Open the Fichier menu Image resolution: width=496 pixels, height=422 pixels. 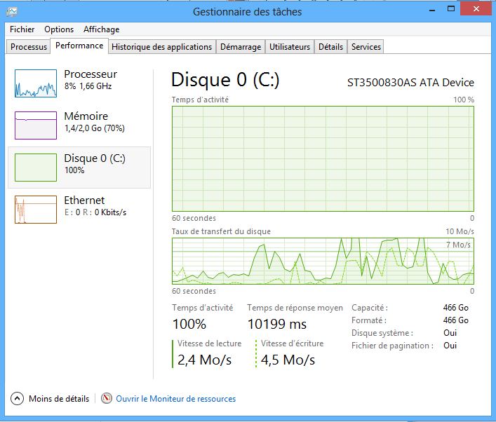(x=22, y=29)
